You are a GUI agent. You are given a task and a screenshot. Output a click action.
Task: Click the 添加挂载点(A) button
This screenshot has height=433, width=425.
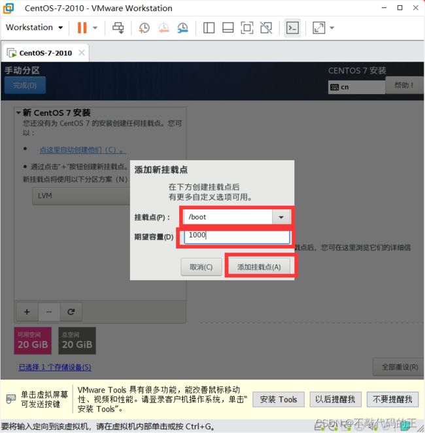[259, 267]
